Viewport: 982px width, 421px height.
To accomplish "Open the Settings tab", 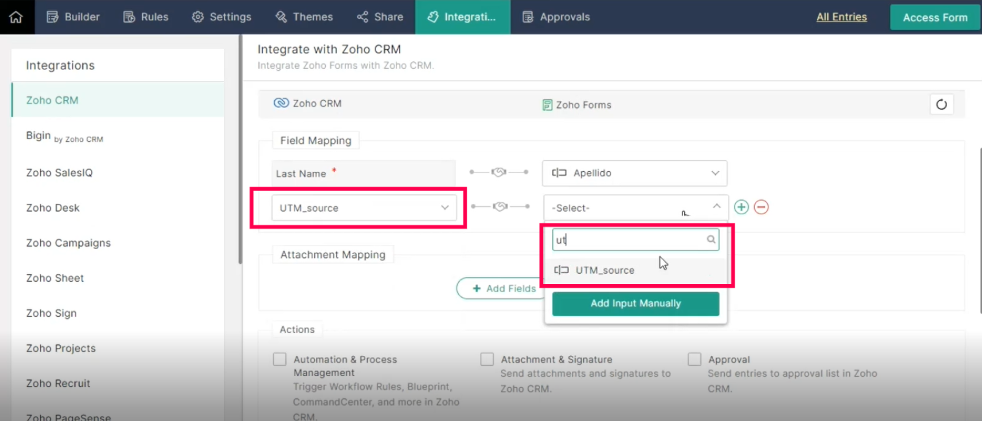I will click(x=222, y=17).
